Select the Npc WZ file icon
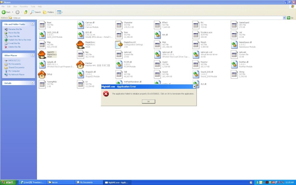296x185 pixels. tap(80, 54)
